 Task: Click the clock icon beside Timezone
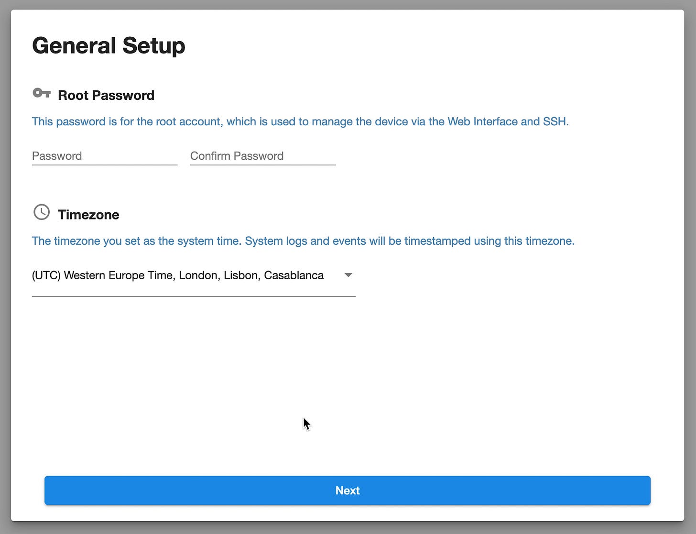tap(42, 212)
